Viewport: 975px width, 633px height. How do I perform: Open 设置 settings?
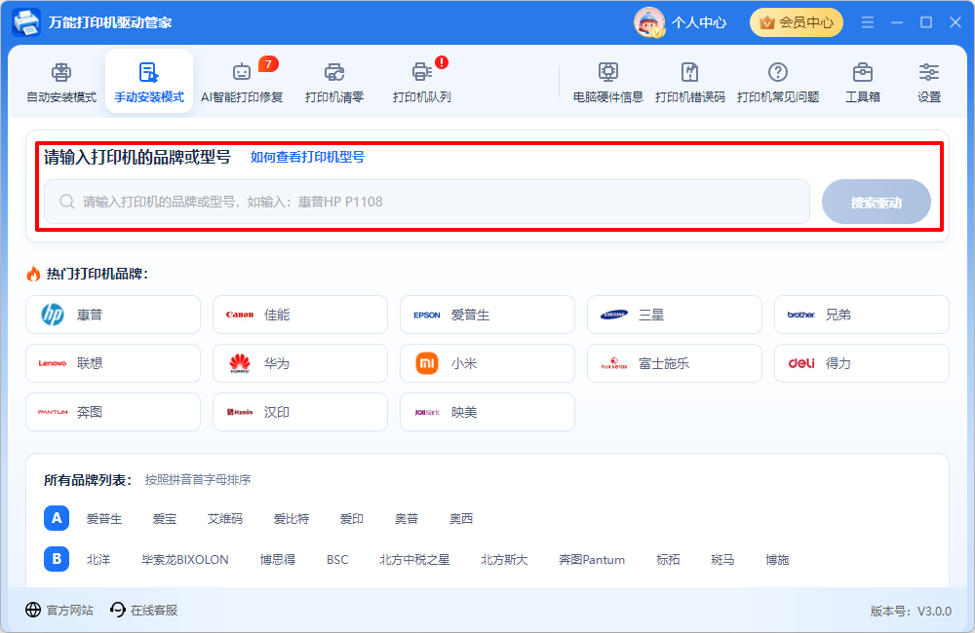point(929,82)
